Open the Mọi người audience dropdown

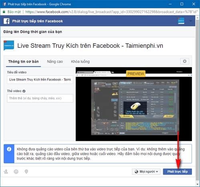(x=146, y=172)
